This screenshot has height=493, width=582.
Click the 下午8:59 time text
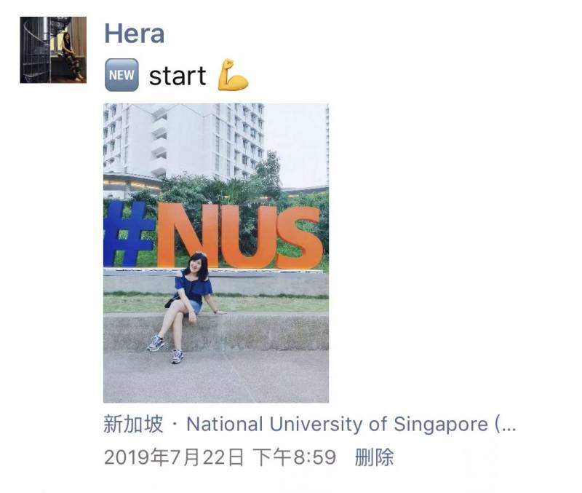[x=295, y=457]
